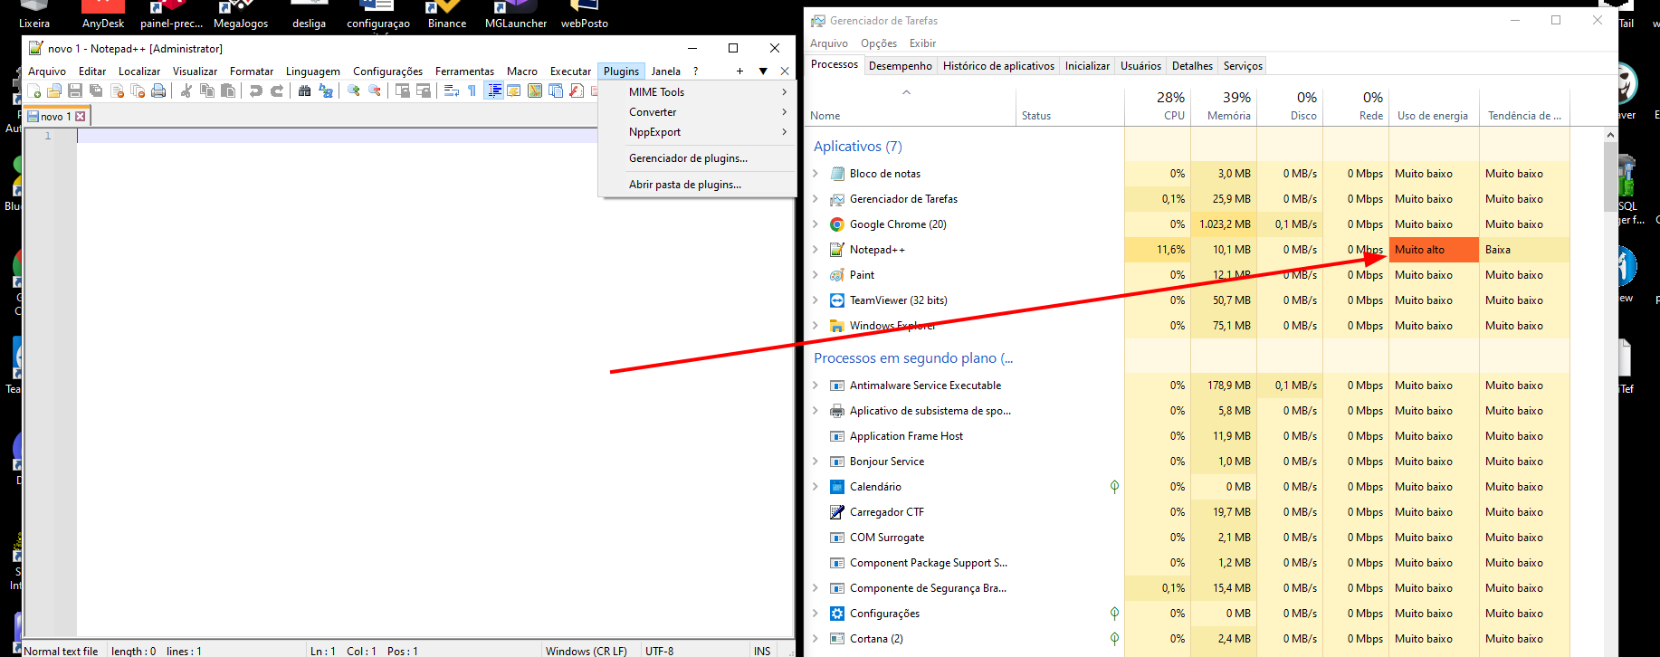Open the Opções menu in Task Manager
The height and width of the screenshot is (657, 1660).
click(x=879, y=43)
